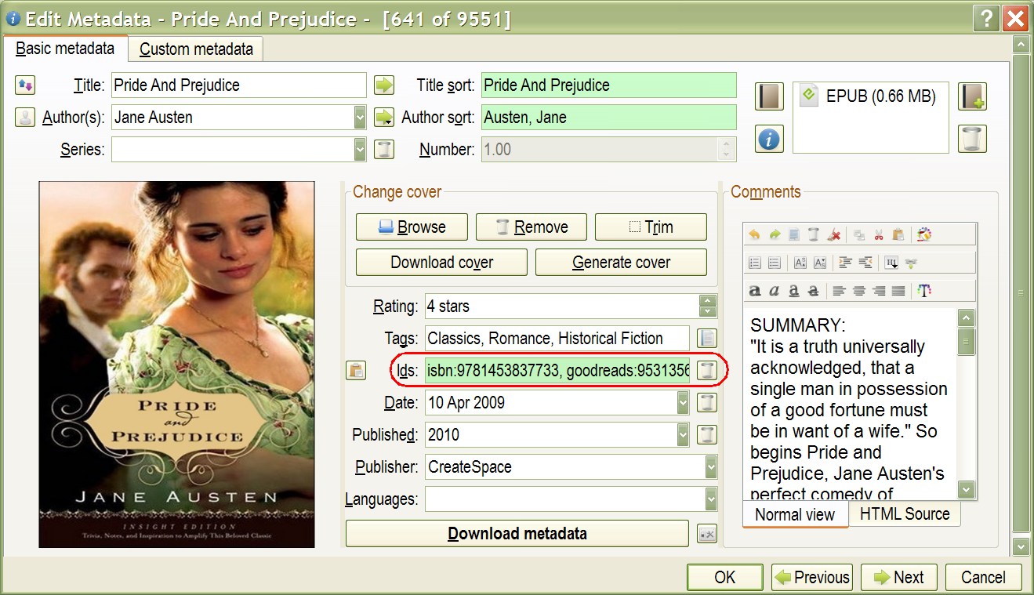Insert a link in Comments toolbar
Screen dimensions: 1034x595
(x=911, y=263)
